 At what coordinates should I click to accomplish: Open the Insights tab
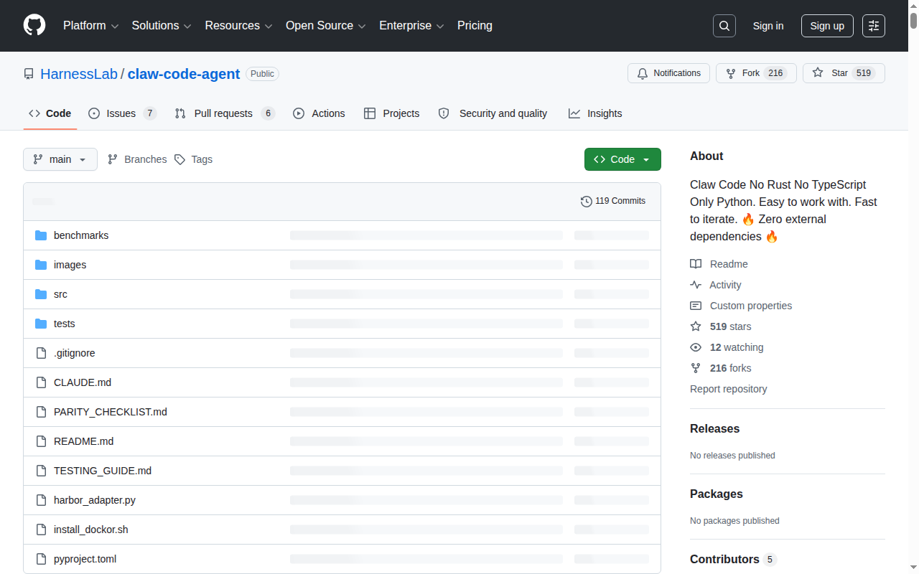tap(595, 113)
